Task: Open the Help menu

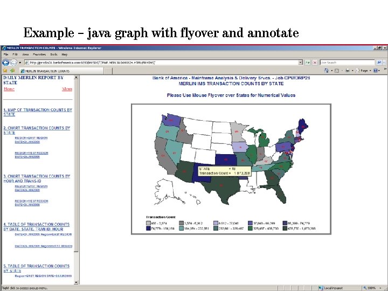Action: tap(65, 54)
